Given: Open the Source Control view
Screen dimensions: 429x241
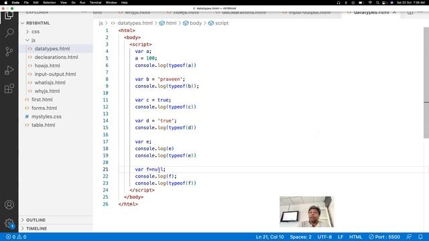Looking at the screenshot, I should click(9, 52).
